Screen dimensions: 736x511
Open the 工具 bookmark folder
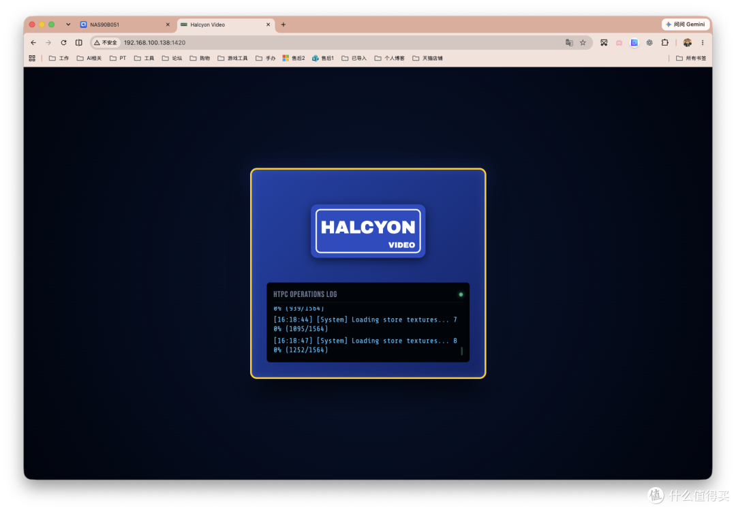point(144,58)
